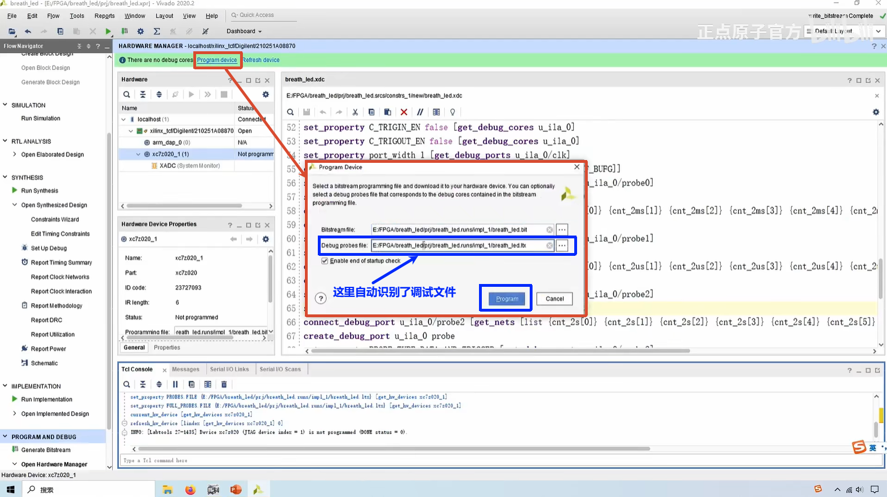The width and height of the screenshot is (887, 497).
Task: Click the Open project folder icon in toolbar
Action: point(12,32)
